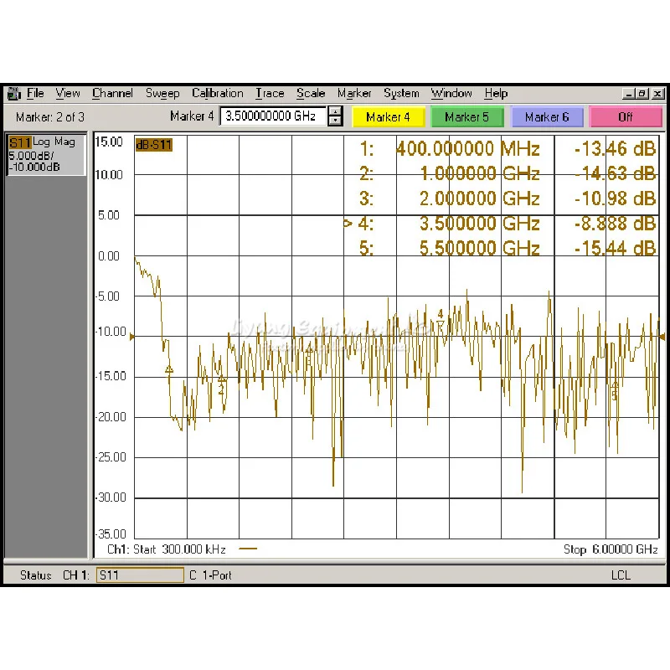Click the analyzer application icon beside File
This screenshot has height=670, width=670.
pyautogui.click(x=14, y=94)
